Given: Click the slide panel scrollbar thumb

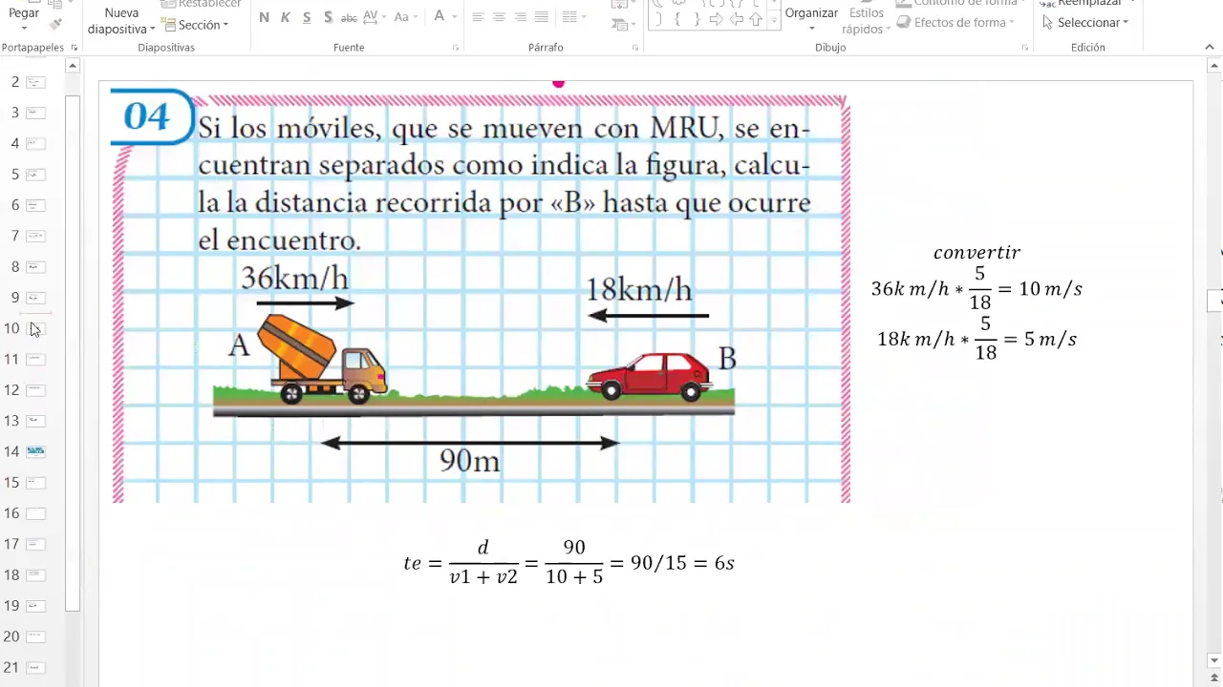Looking at the screenshot, I should (73, 353).
